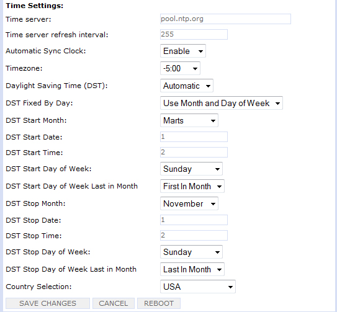Click the DST Start Date field

pyautogui.click(x=194, y=136)
